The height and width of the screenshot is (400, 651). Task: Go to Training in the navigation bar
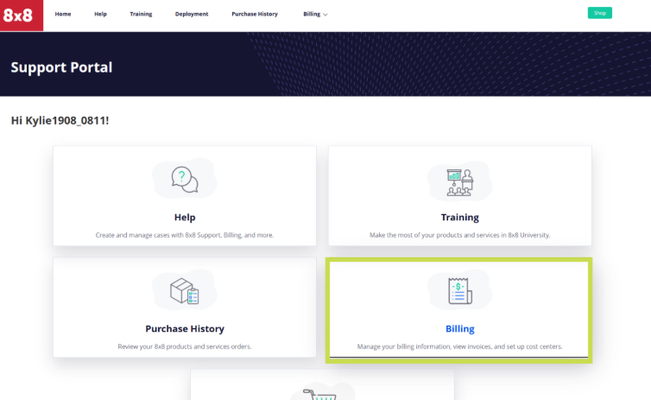[141, 15]
